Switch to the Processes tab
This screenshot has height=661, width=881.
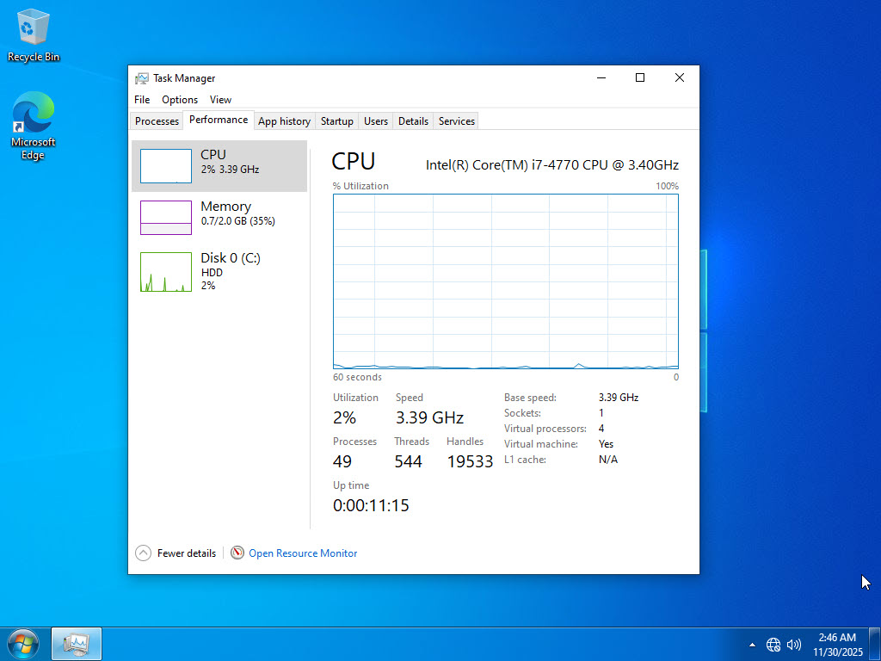[x=157, y=121]
